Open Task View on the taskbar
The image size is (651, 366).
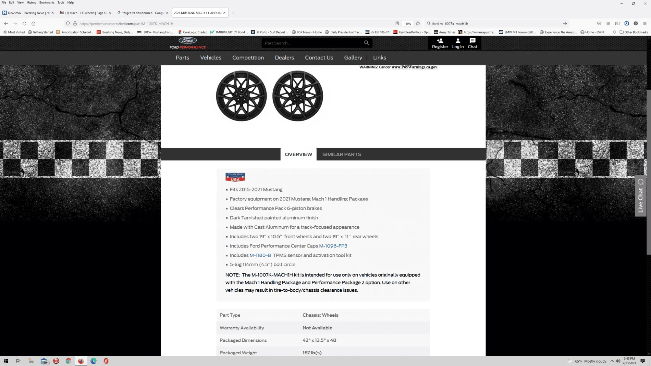click(19, 361)
